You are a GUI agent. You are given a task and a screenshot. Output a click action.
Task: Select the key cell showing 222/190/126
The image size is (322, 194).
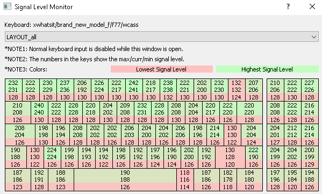click(254, 157)
